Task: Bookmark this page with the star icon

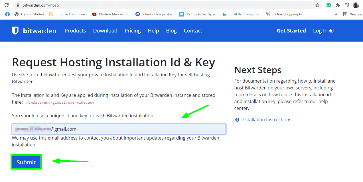Action: tap(317, 5)
